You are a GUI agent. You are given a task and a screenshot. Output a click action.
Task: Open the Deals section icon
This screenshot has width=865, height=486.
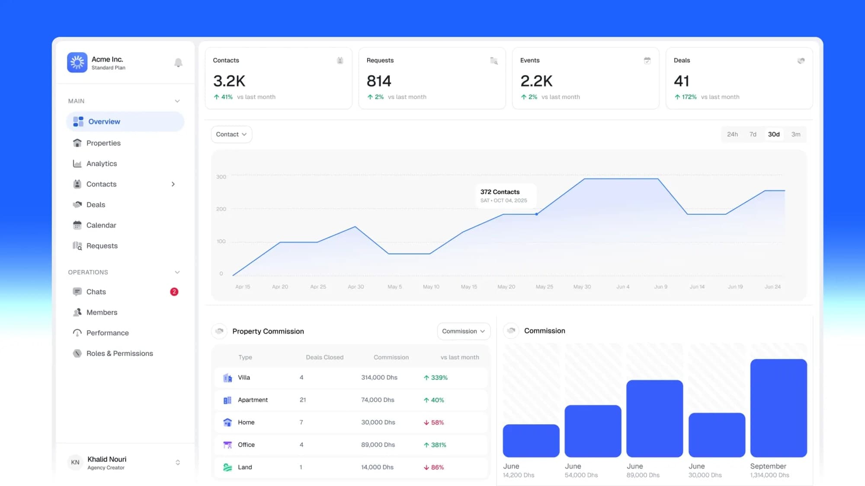pyautogui.click(x=77, y=204)
